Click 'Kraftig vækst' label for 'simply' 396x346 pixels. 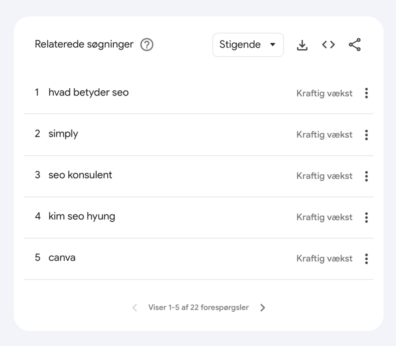point(324,135)
